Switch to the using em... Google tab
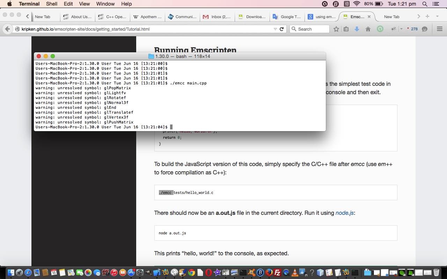 pos(322,16)
